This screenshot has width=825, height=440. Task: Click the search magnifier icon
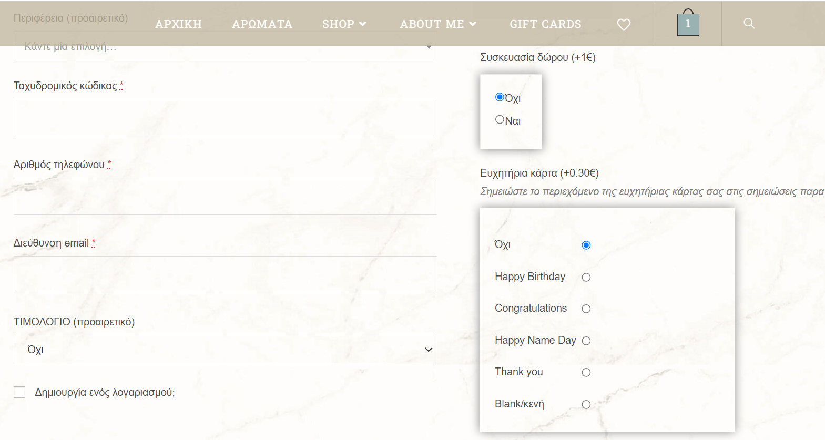pos(749,24)
